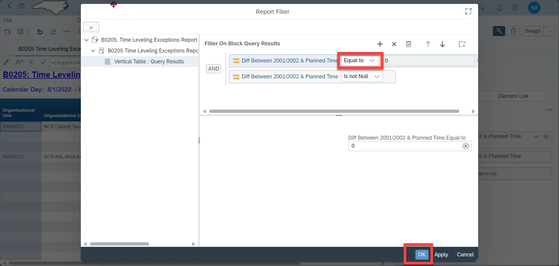Click the vertical splitter handle beside the tree
The width and height of the screenshot is (559, 266).
tap(199, 141)
